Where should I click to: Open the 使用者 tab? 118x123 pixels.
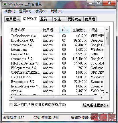pos(90,19)
